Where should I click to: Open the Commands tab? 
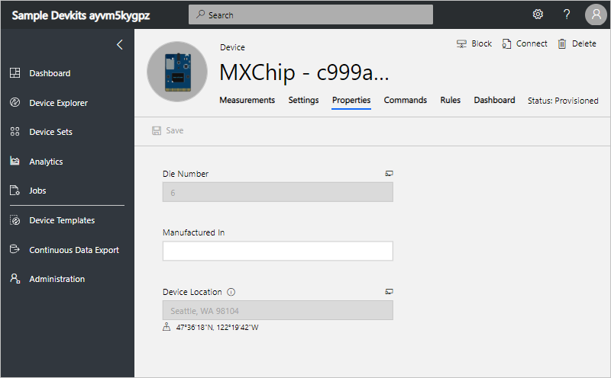(x=406, y=100)
